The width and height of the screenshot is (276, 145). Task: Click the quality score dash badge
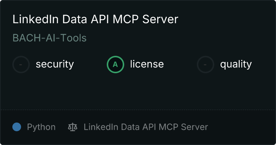(206, 65)
